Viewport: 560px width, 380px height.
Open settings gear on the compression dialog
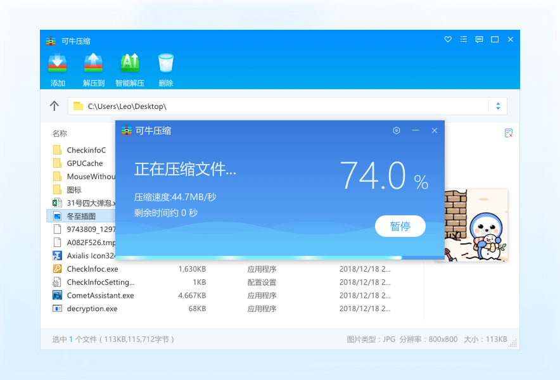397,130
